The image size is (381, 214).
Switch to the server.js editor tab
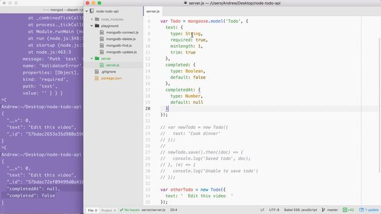(x=153, y=11)
